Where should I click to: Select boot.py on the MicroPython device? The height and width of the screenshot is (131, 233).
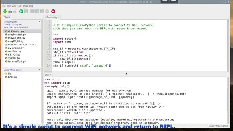coord(12,77)
